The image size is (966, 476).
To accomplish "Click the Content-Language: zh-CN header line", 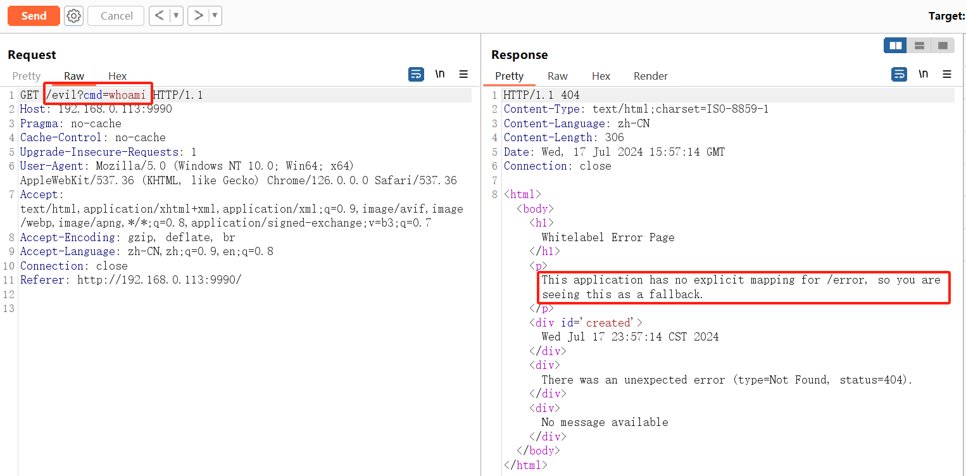I will (x=577, y=123).
